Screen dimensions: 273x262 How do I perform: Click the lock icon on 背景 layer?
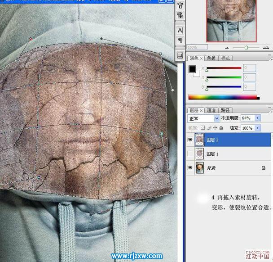[x=264, y=168]
